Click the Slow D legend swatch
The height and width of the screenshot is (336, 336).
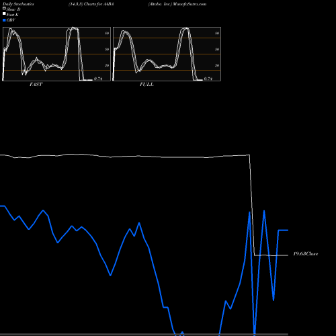[4, 8]
